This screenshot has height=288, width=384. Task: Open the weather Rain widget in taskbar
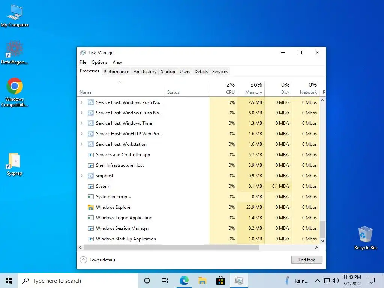point(297,280)
